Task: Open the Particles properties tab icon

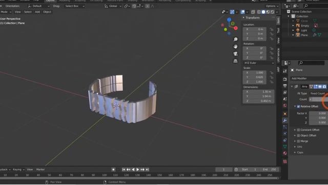Action: (285, 127)
